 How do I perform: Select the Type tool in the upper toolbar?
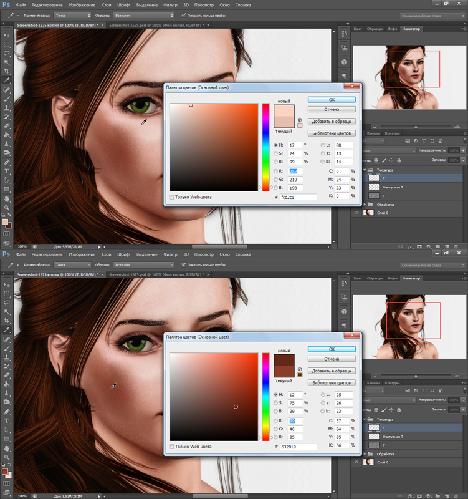7,171
